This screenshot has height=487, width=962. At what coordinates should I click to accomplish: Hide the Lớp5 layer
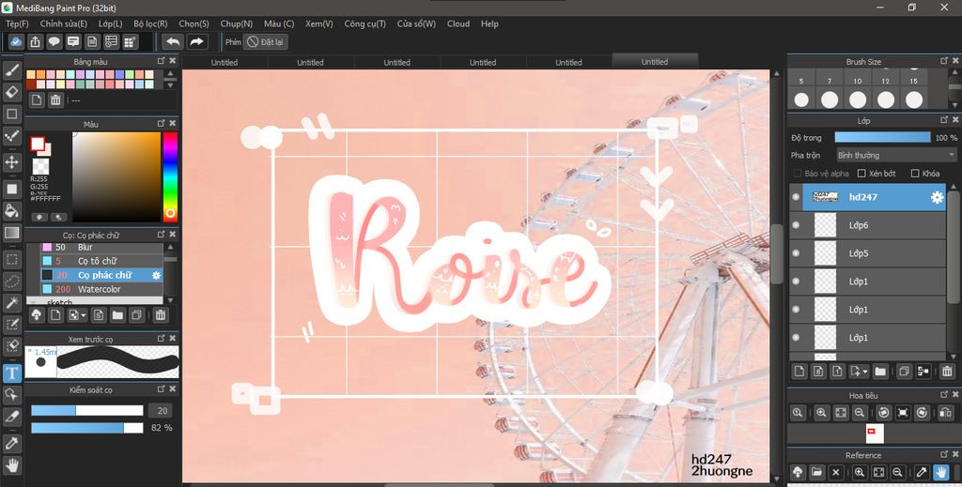coord(796,253)
